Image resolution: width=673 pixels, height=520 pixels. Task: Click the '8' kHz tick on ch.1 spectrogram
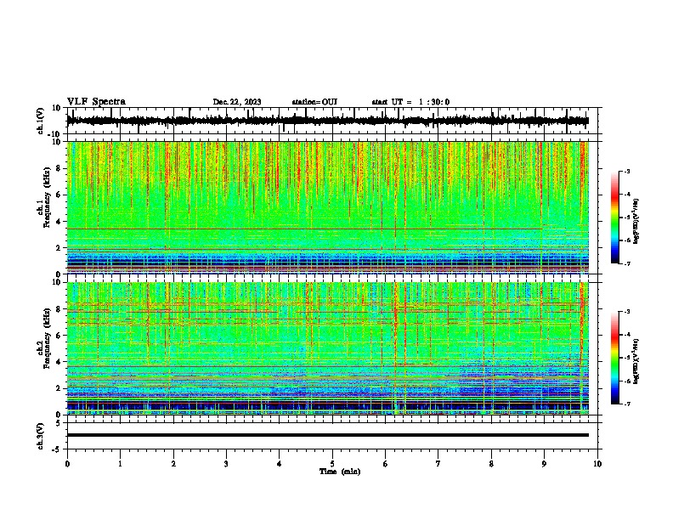tap(59, 168)
